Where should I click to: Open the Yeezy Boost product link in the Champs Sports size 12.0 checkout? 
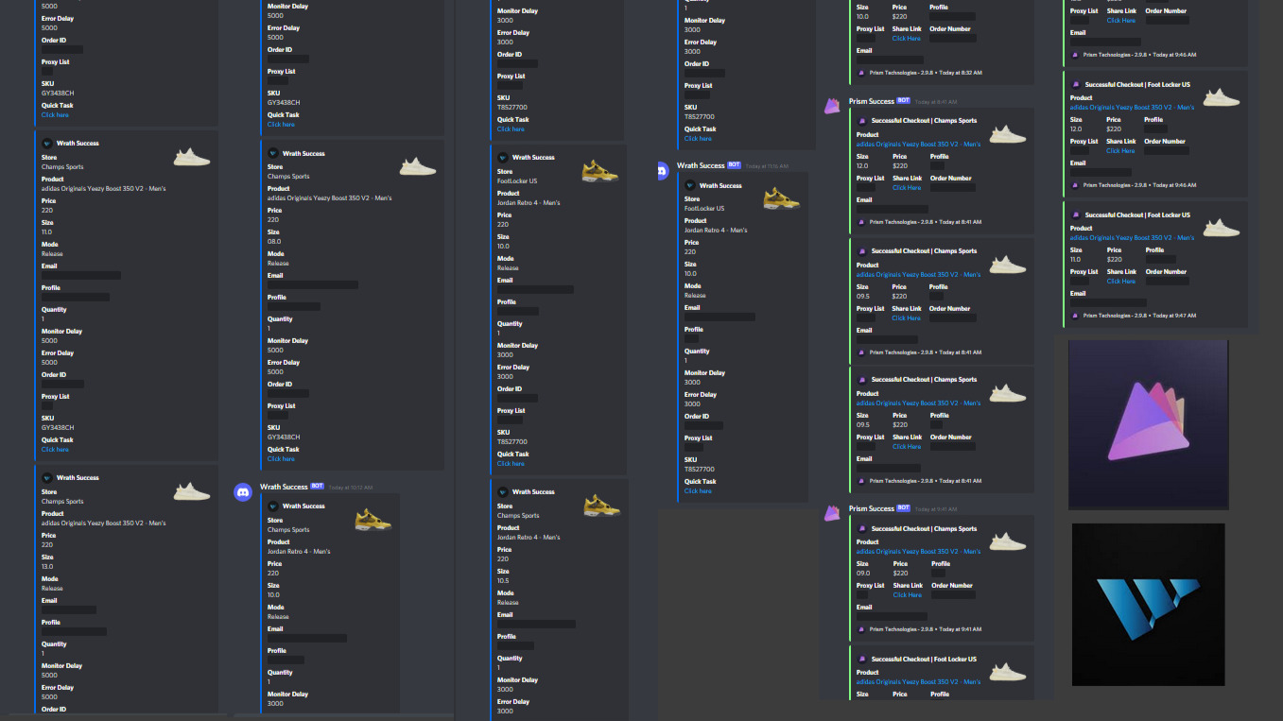(x=918, y=144)
